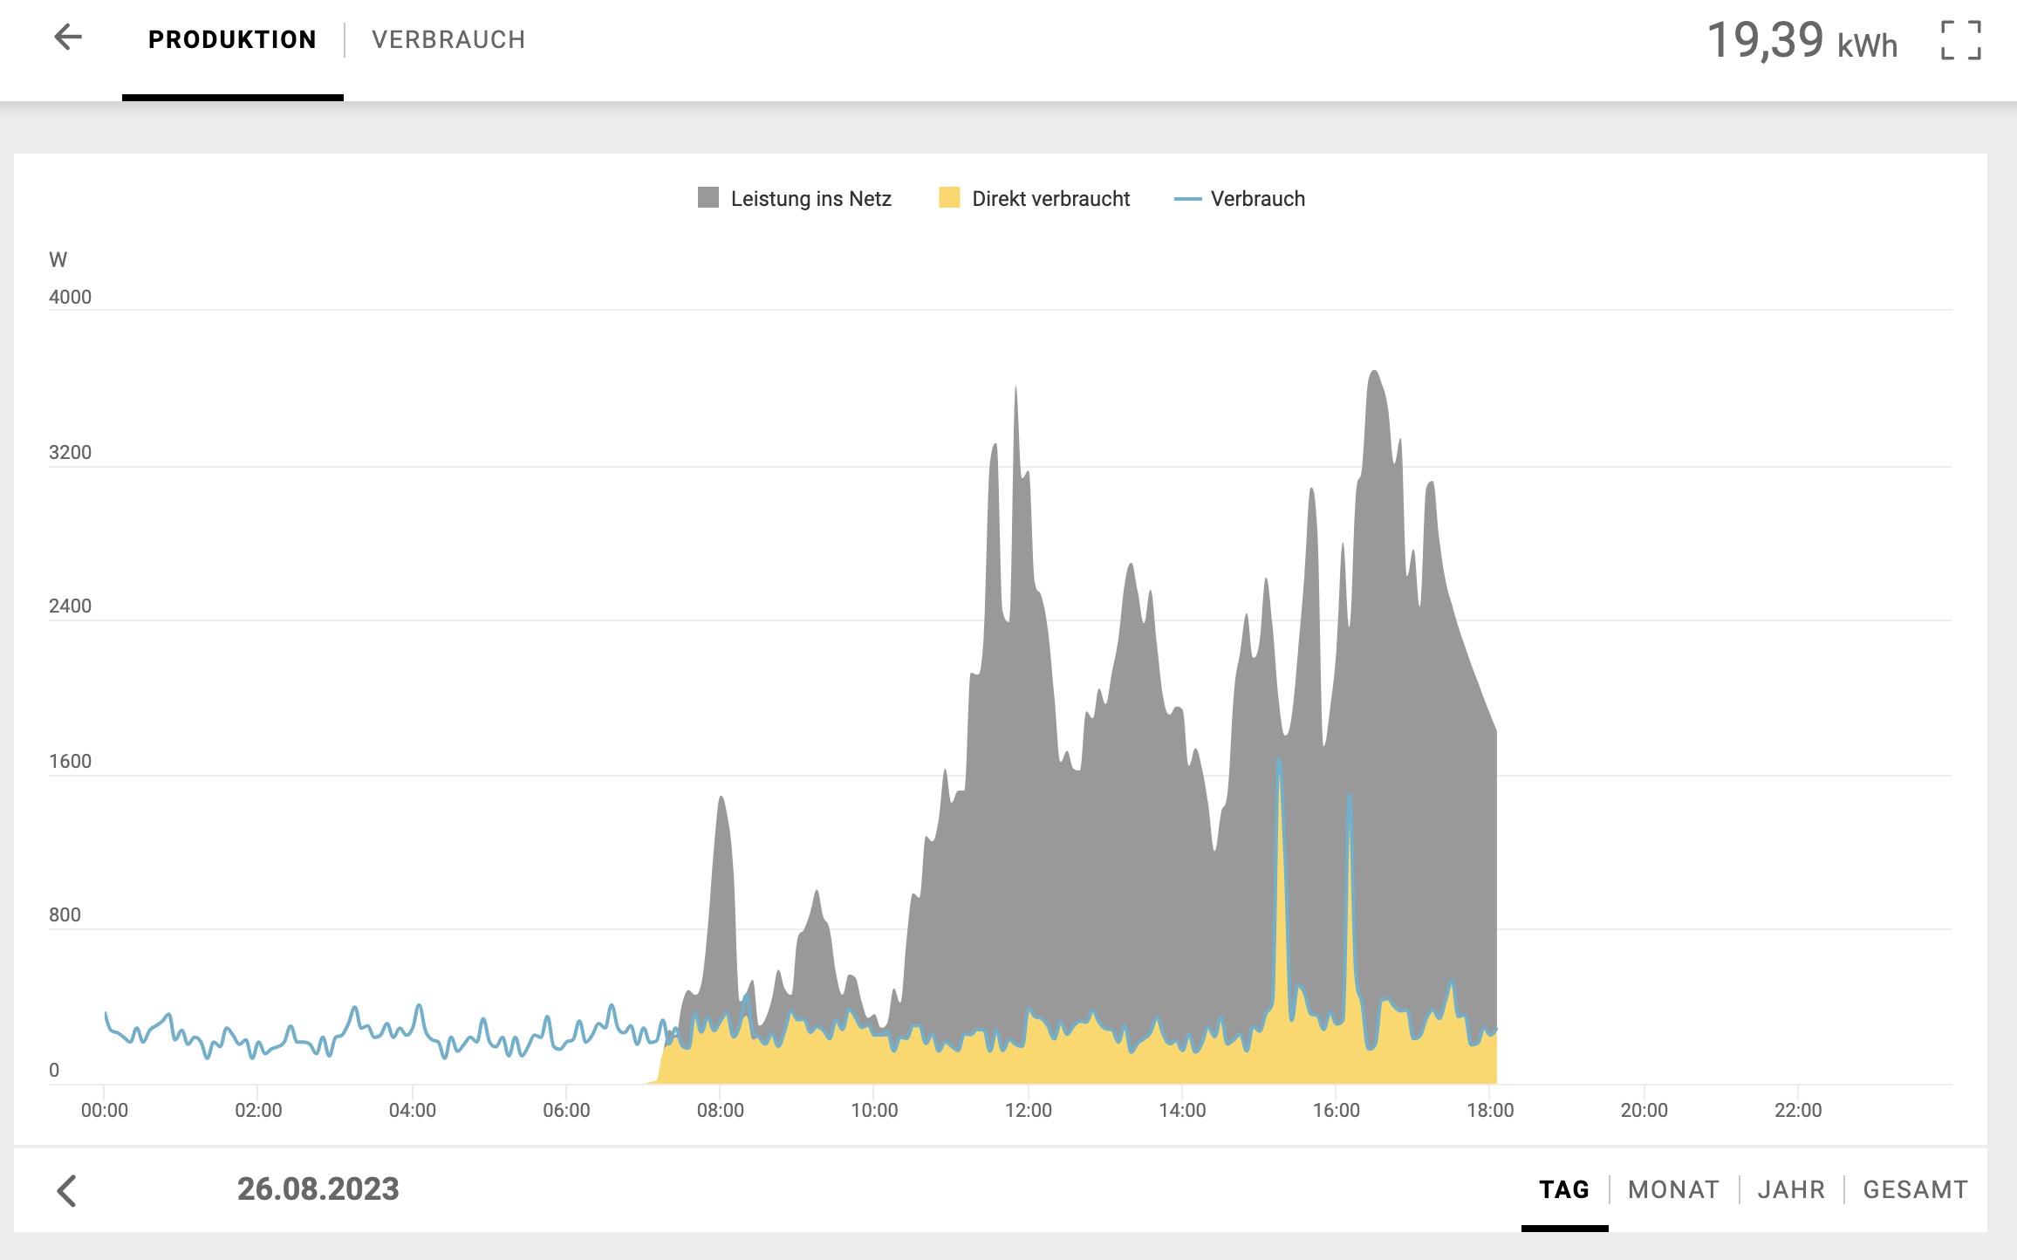
Task: Go to previous day using the chevron
Action: tap(67, 1190)
